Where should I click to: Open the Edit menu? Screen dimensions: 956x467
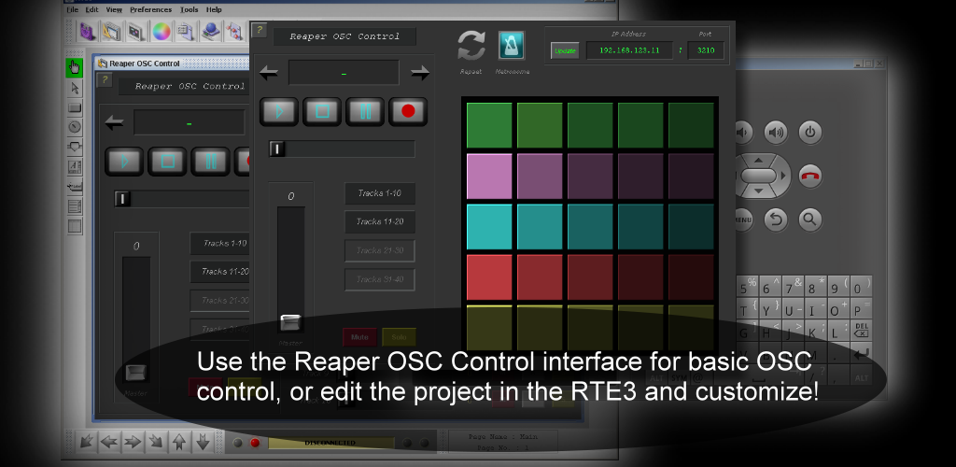pos(92,9)
